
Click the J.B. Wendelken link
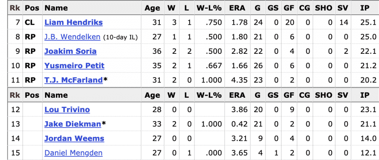pos(72,37)
